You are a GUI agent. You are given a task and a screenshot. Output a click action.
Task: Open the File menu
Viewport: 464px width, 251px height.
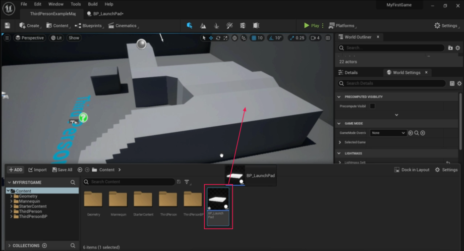point(24,4)
